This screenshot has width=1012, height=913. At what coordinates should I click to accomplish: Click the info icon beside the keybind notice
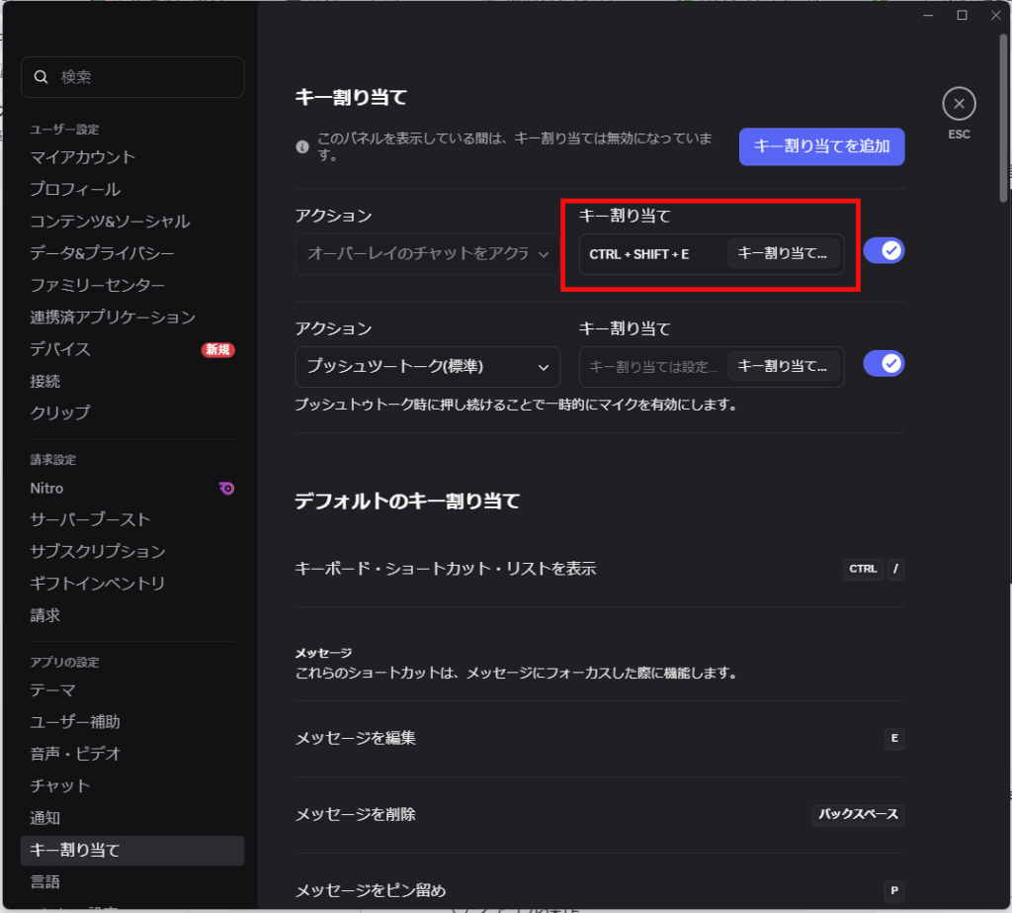(302, 147)
